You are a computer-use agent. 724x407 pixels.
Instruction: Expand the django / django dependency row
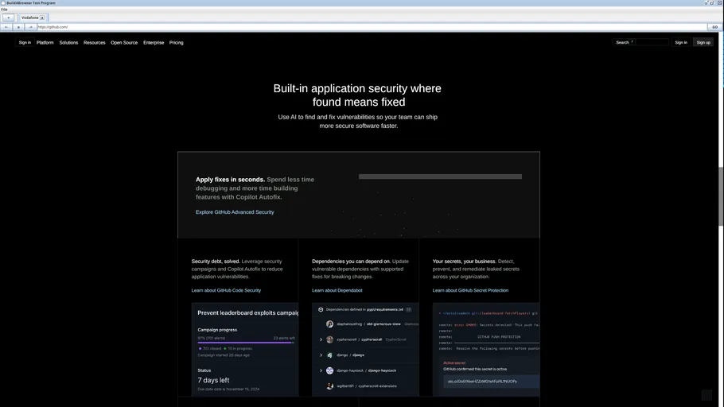(x=321, y=355)
